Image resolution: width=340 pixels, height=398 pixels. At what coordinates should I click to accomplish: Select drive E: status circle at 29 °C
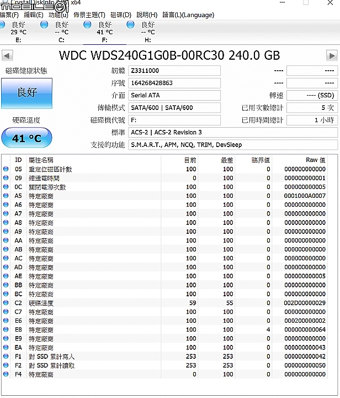pyautogui.click(x=2, y=25)
